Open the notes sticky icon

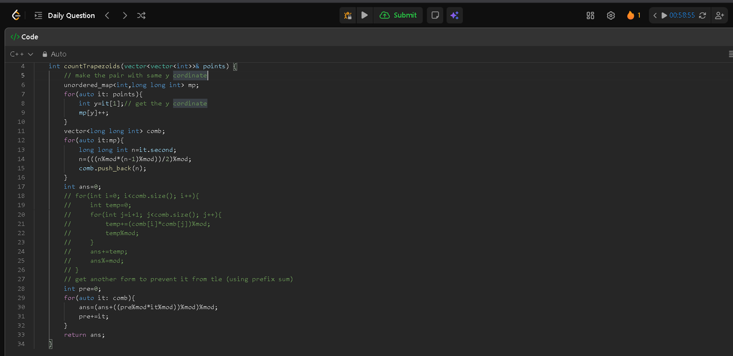tap(434, 15)
